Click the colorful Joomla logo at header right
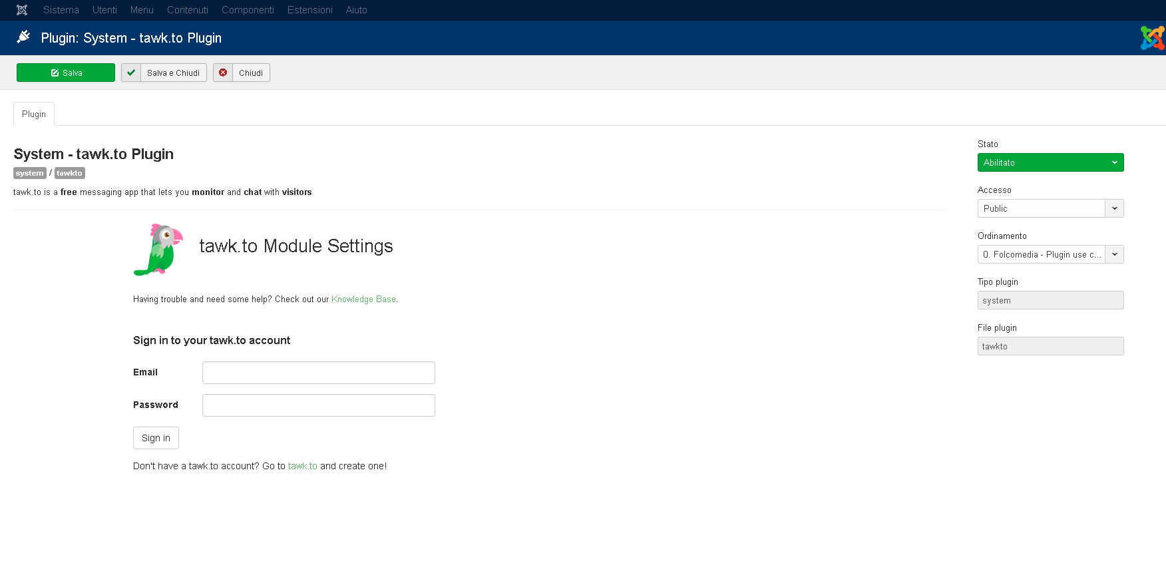 coord(1153,38)
